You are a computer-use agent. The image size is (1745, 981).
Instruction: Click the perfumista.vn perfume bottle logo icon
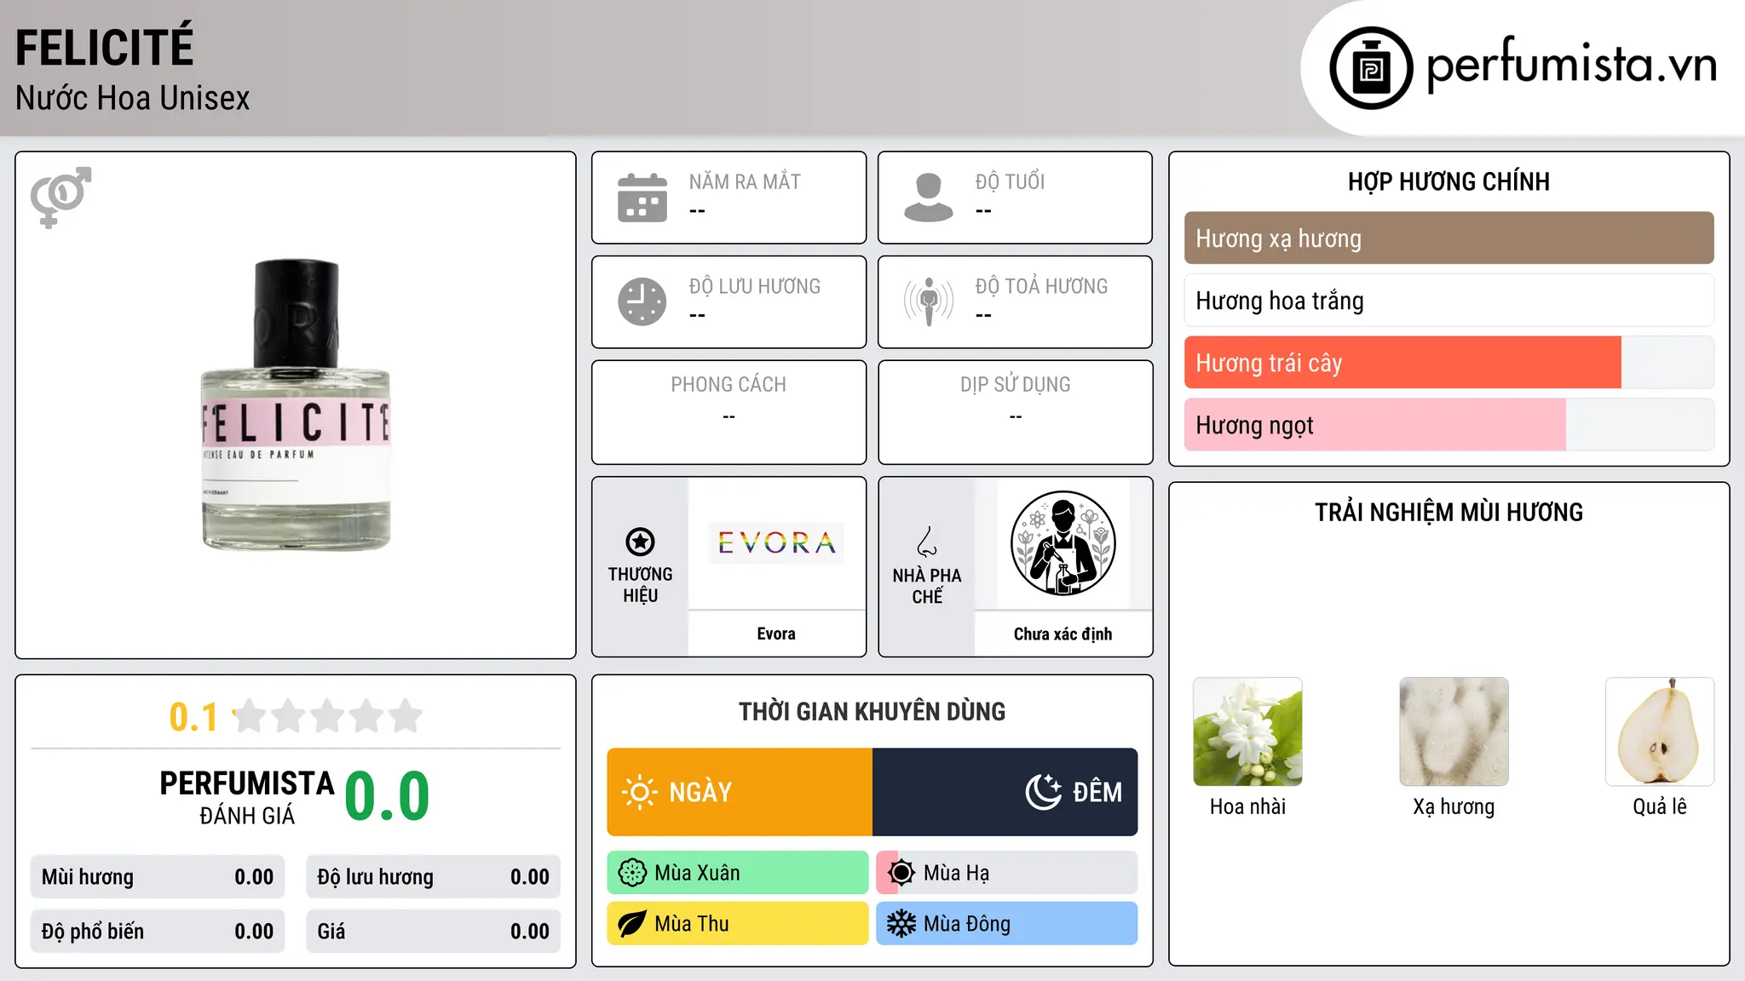(x=1371, y=68)
